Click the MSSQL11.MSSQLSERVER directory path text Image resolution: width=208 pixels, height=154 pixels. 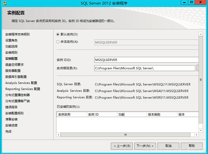(143, 84)
